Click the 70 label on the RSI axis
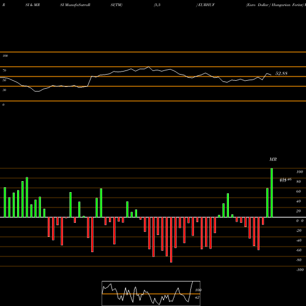This screenshot has height=306, width=306. 4,70
